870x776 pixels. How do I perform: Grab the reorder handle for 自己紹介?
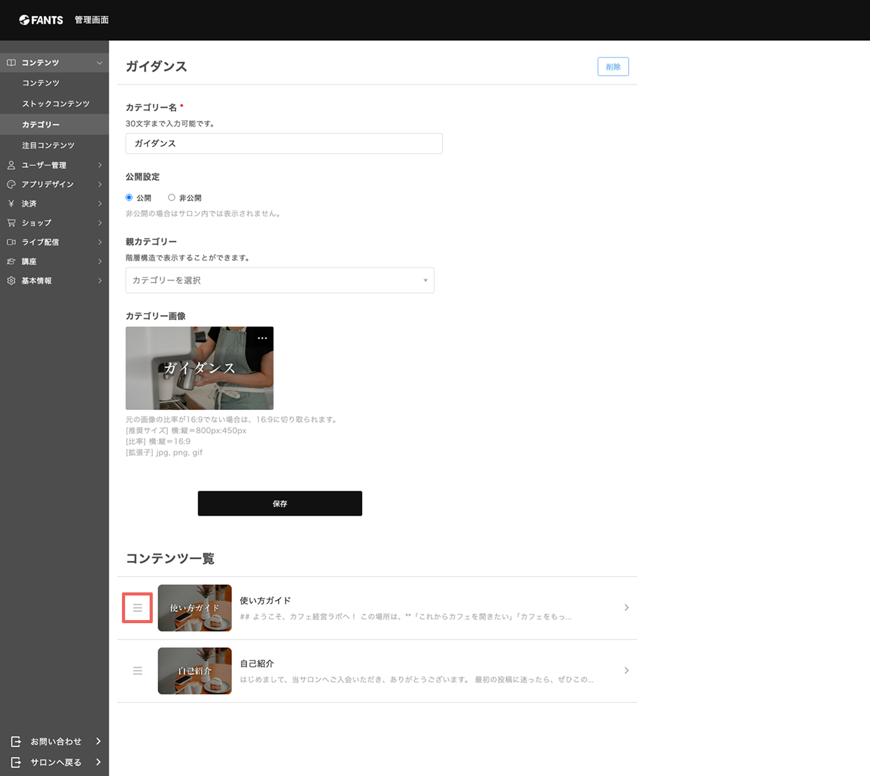pos(138,671)
